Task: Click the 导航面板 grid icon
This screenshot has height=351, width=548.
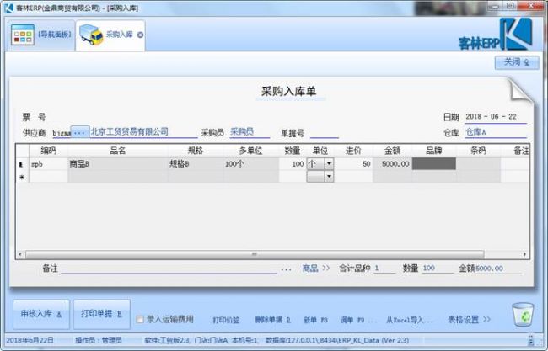Action: [23, 35]
